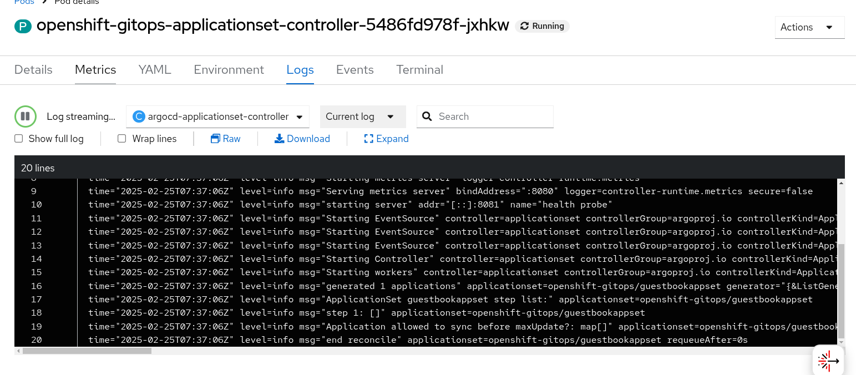
Task: Pause the log streaming
Action: (x=25, y=116)
